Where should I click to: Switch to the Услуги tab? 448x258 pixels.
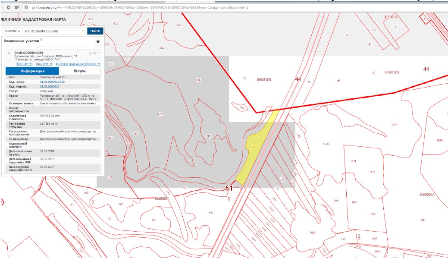[79, 71]
